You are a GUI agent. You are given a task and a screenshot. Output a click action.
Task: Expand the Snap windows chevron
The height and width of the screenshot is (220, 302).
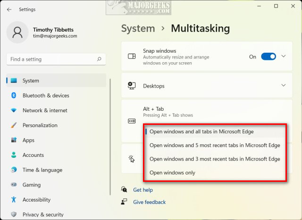click(x=284, y=57)
